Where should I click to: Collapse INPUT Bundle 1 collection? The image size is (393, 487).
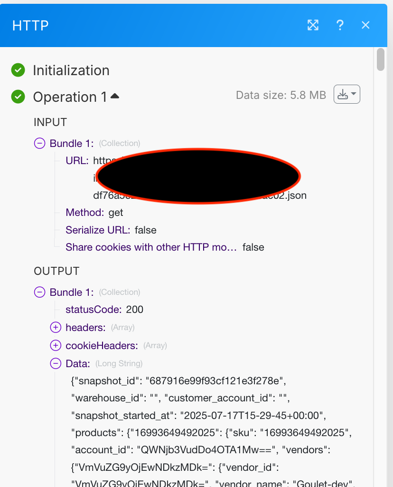pos(40,144)
